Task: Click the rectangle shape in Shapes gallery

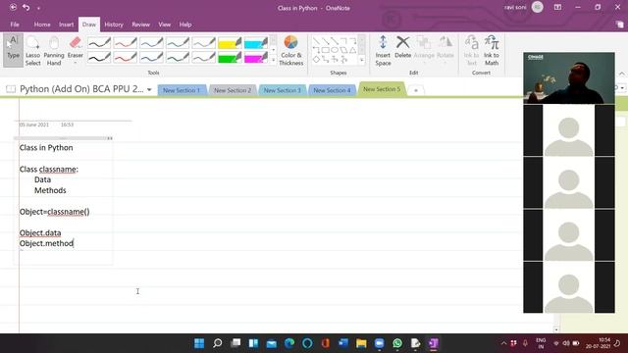Action: tap(326, 50)
